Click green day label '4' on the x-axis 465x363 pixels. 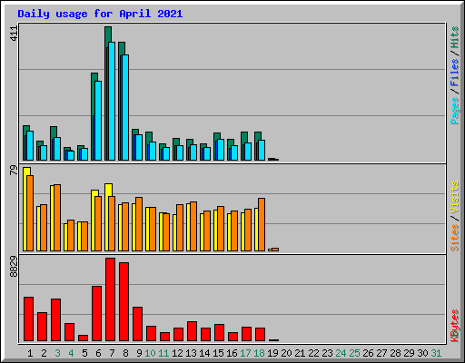point(71,353)
